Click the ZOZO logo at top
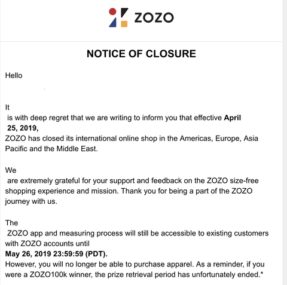 tap(141, 17)
